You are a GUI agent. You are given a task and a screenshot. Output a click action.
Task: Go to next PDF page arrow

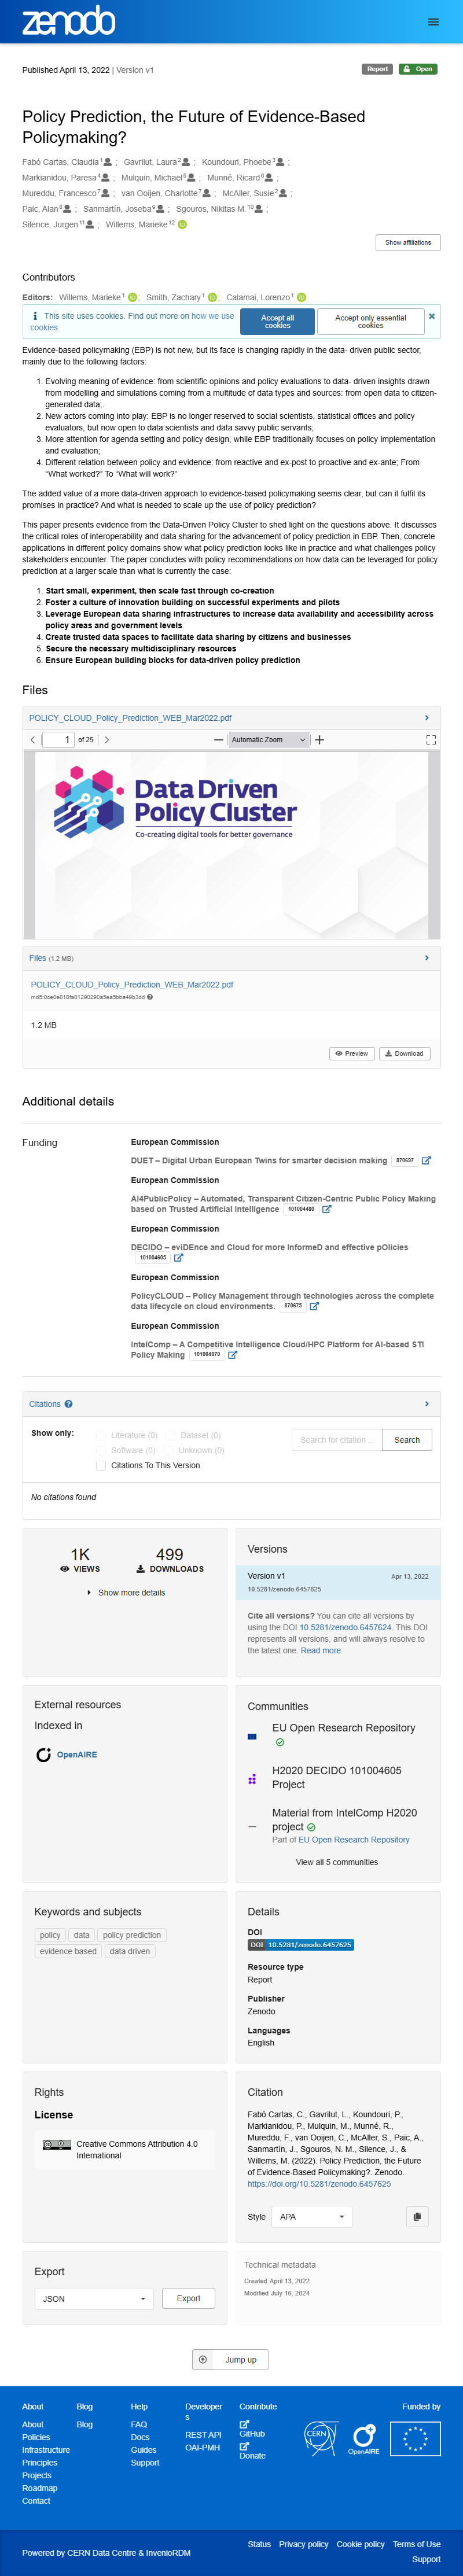(x=107, y=740)
